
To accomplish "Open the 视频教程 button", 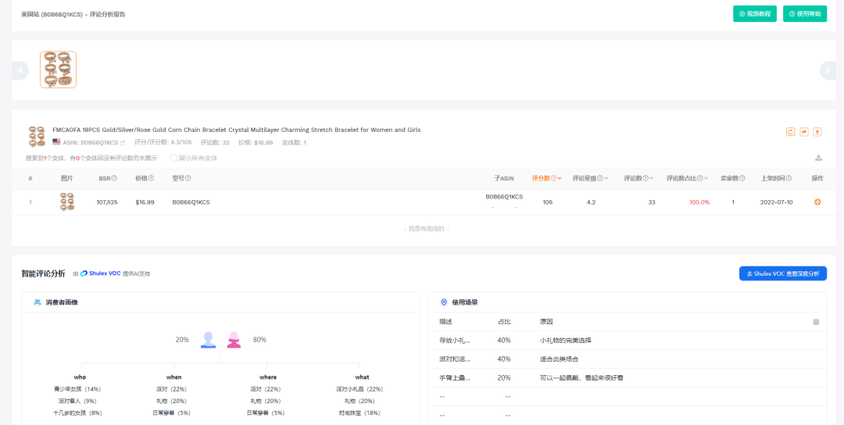I will (755, 14).
